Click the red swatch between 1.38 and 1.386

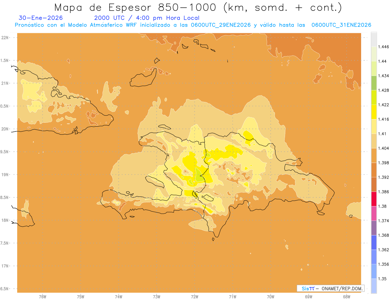click(x=374, y=199)
